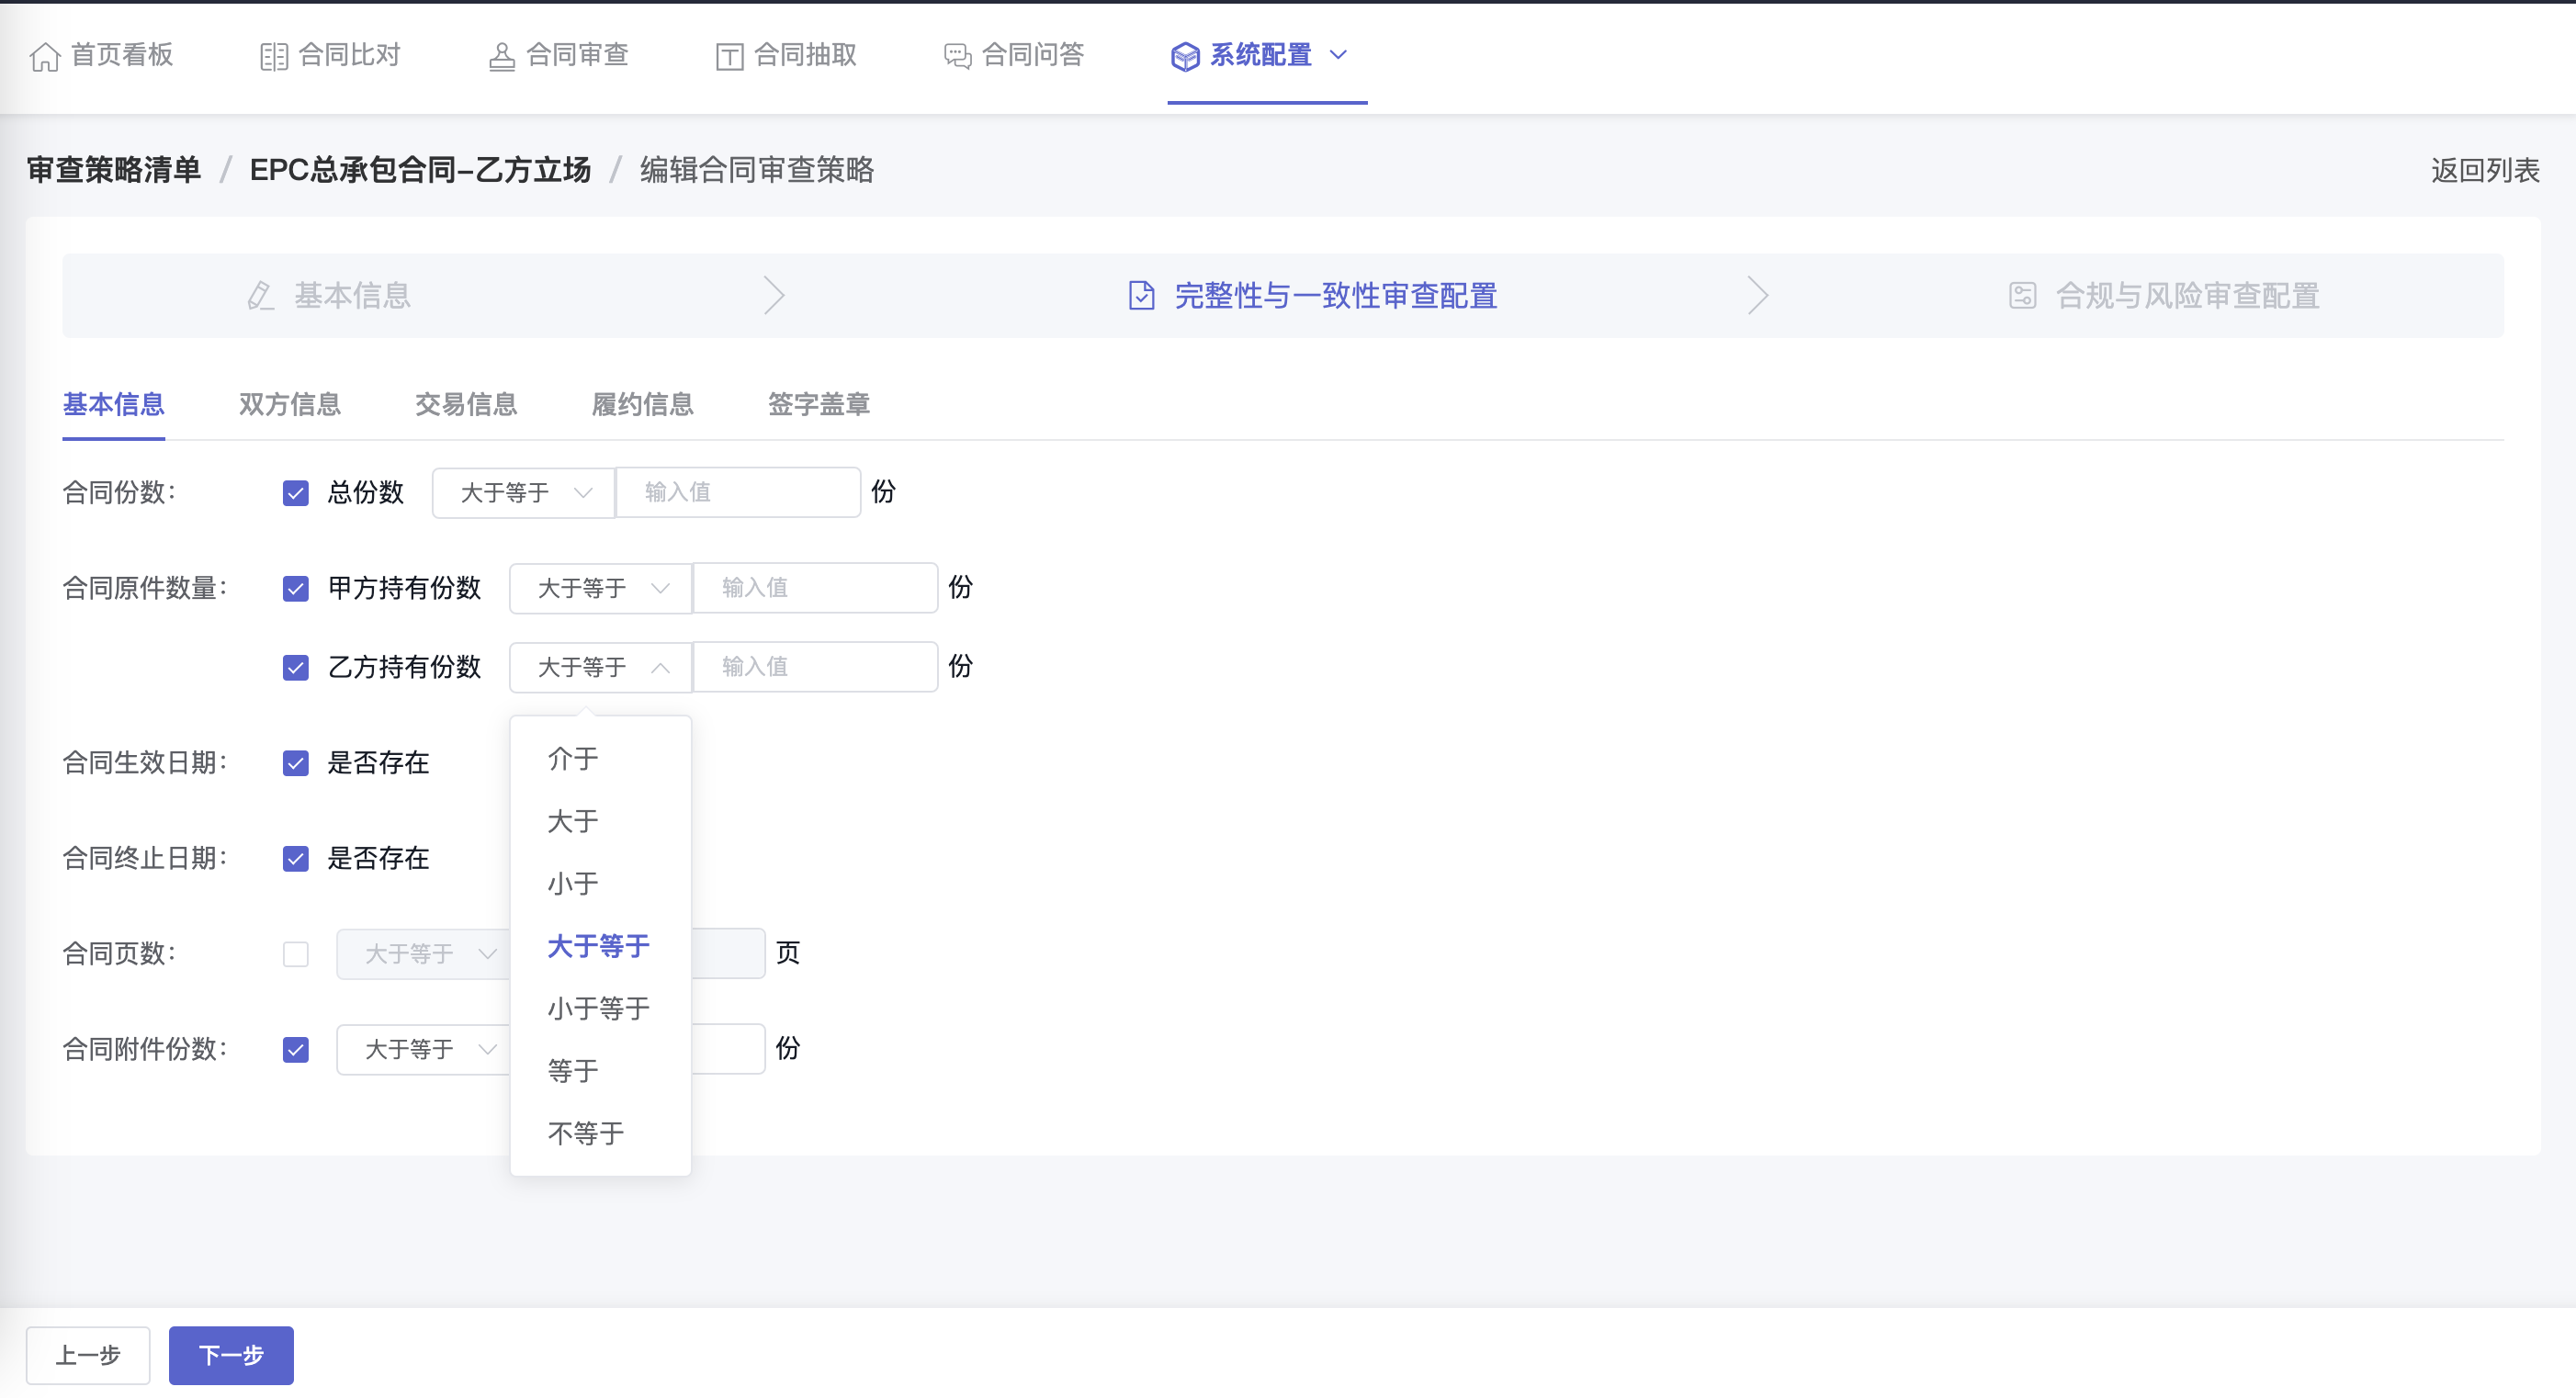
Task: Select 小于等于 from the dropdown list
Action: click(x=598, y=1009)
